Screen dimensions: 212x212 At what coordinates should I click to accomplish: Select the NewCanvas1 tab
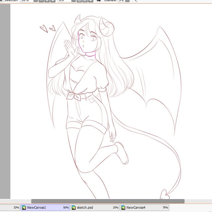(45, 207)
